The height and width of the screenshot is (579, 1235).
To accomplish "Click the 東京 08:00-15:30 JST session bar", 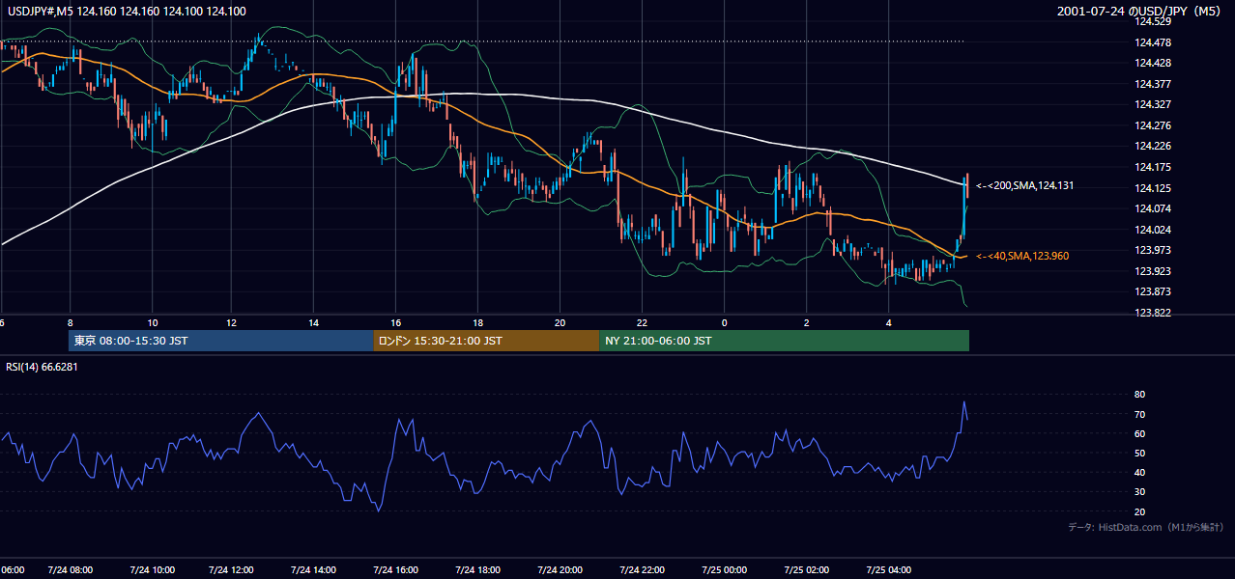I will pyautogui.click(x=221, y=341).
